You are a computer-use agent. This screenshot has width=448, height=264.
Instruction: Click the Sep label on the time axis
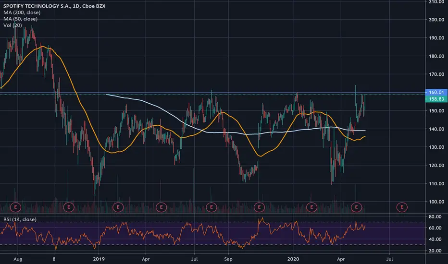click(x=228, y=259)
